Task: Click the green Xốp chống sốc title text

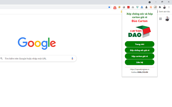Action: click(x=139, y=16)
